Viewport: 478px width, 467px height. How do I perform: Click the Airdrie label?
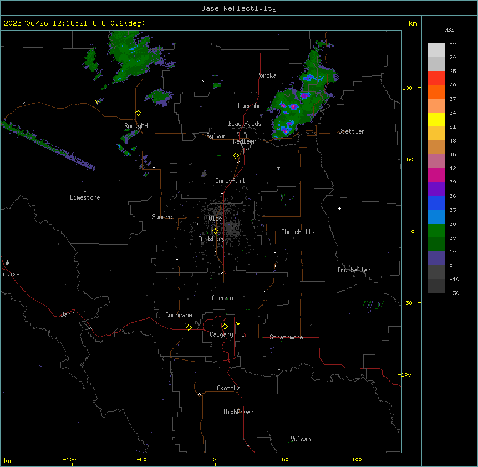click(223, 298)
